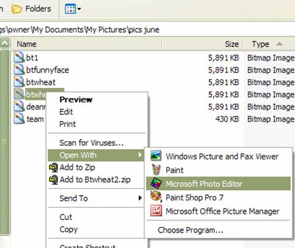Click the left pane scroll up arrow
The image size is (295, 248).
pyautogui.click(x=5, y=43)
